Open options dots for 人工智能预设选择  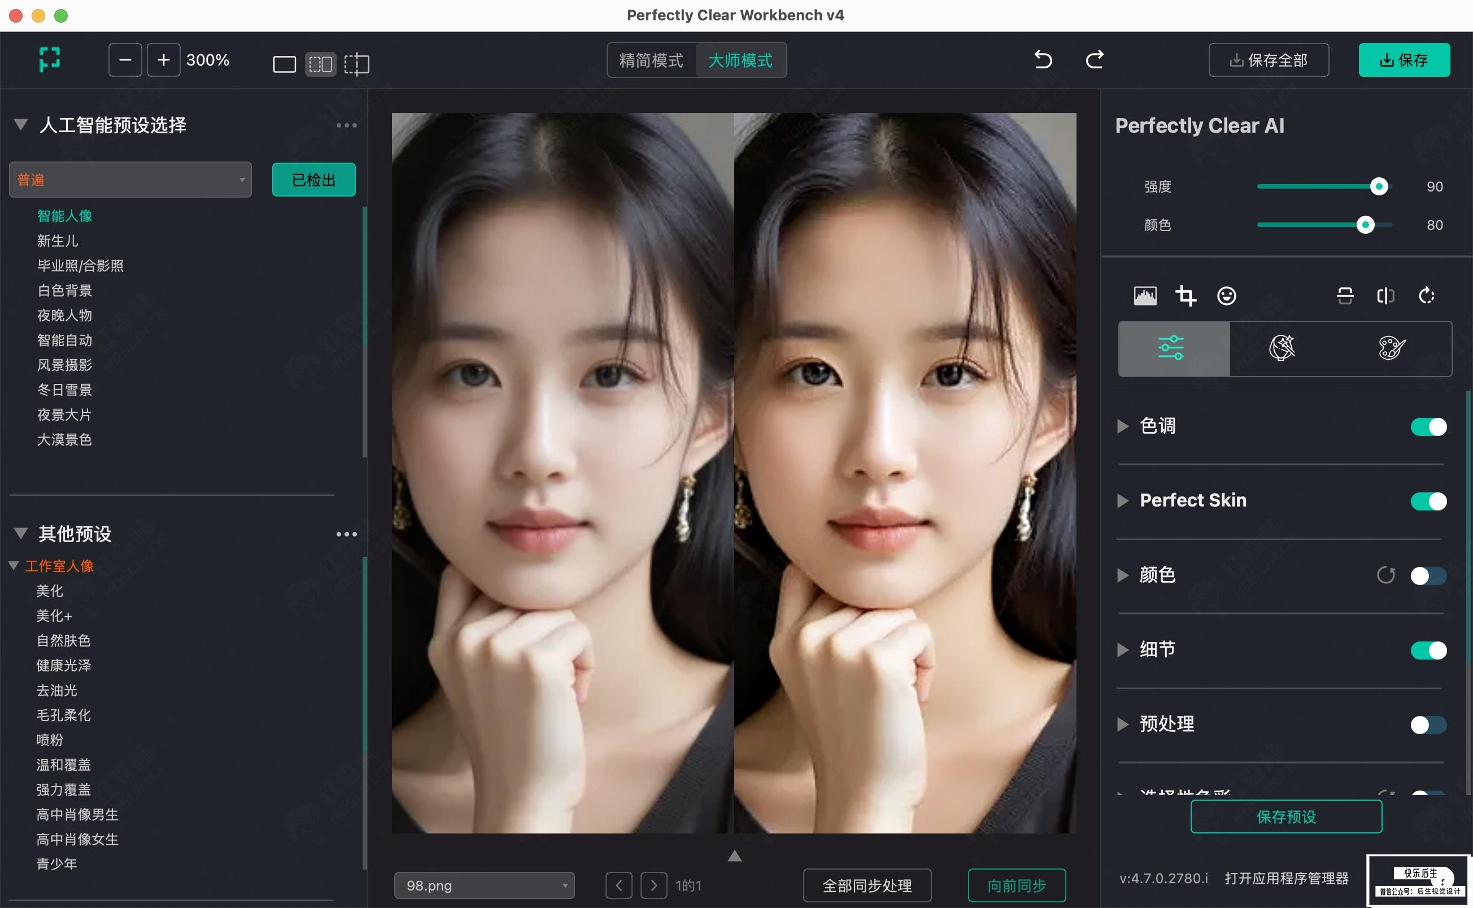click(346, 125)
